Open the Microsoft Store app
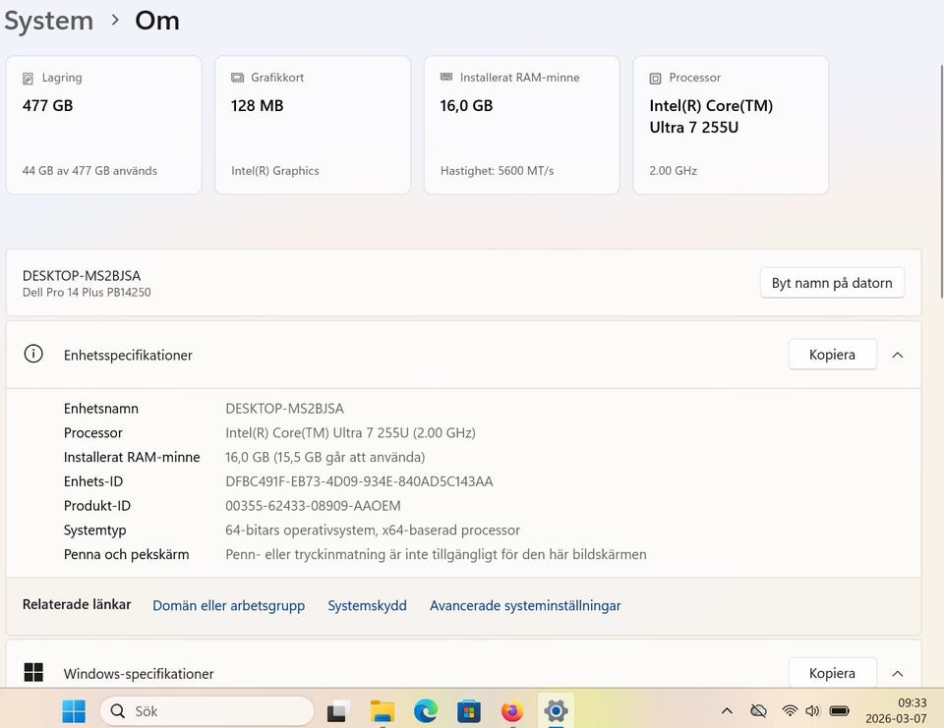Image resolution: width=944 pixels, height=728 pixels. click(469, 710)
